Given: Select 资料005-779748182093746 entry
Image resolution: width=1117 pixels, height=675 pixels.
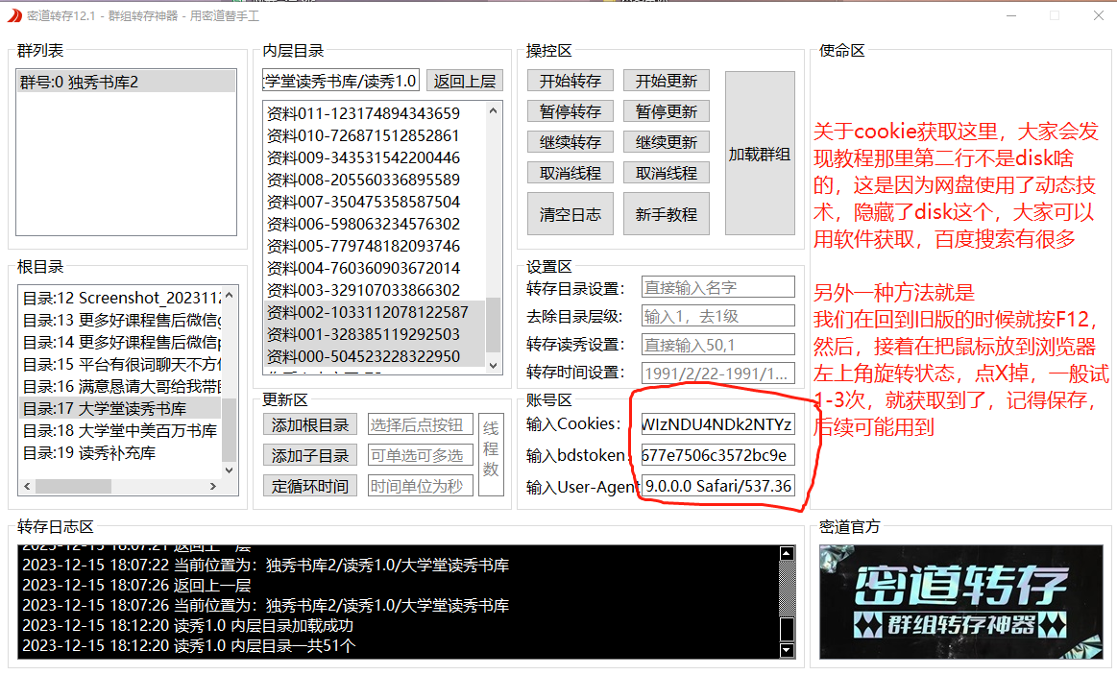Looking at the screenshot, I should 375,246.
